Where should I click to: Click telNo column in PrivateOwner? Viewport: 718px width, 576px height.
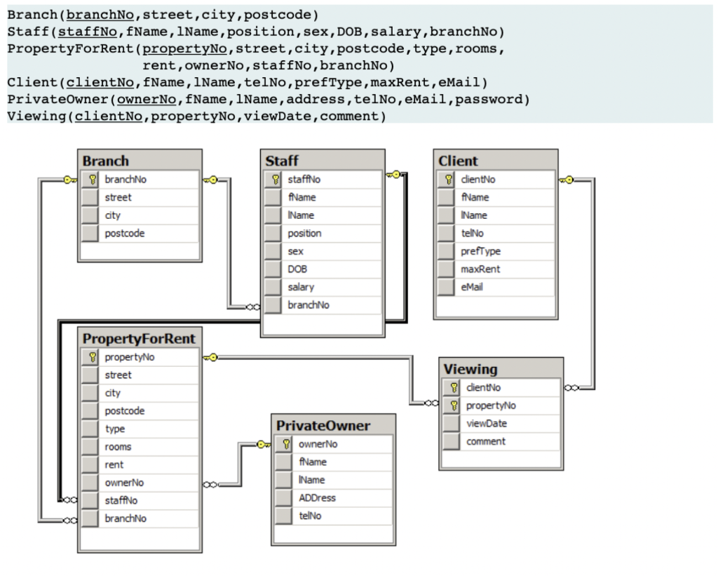[333, 516]
